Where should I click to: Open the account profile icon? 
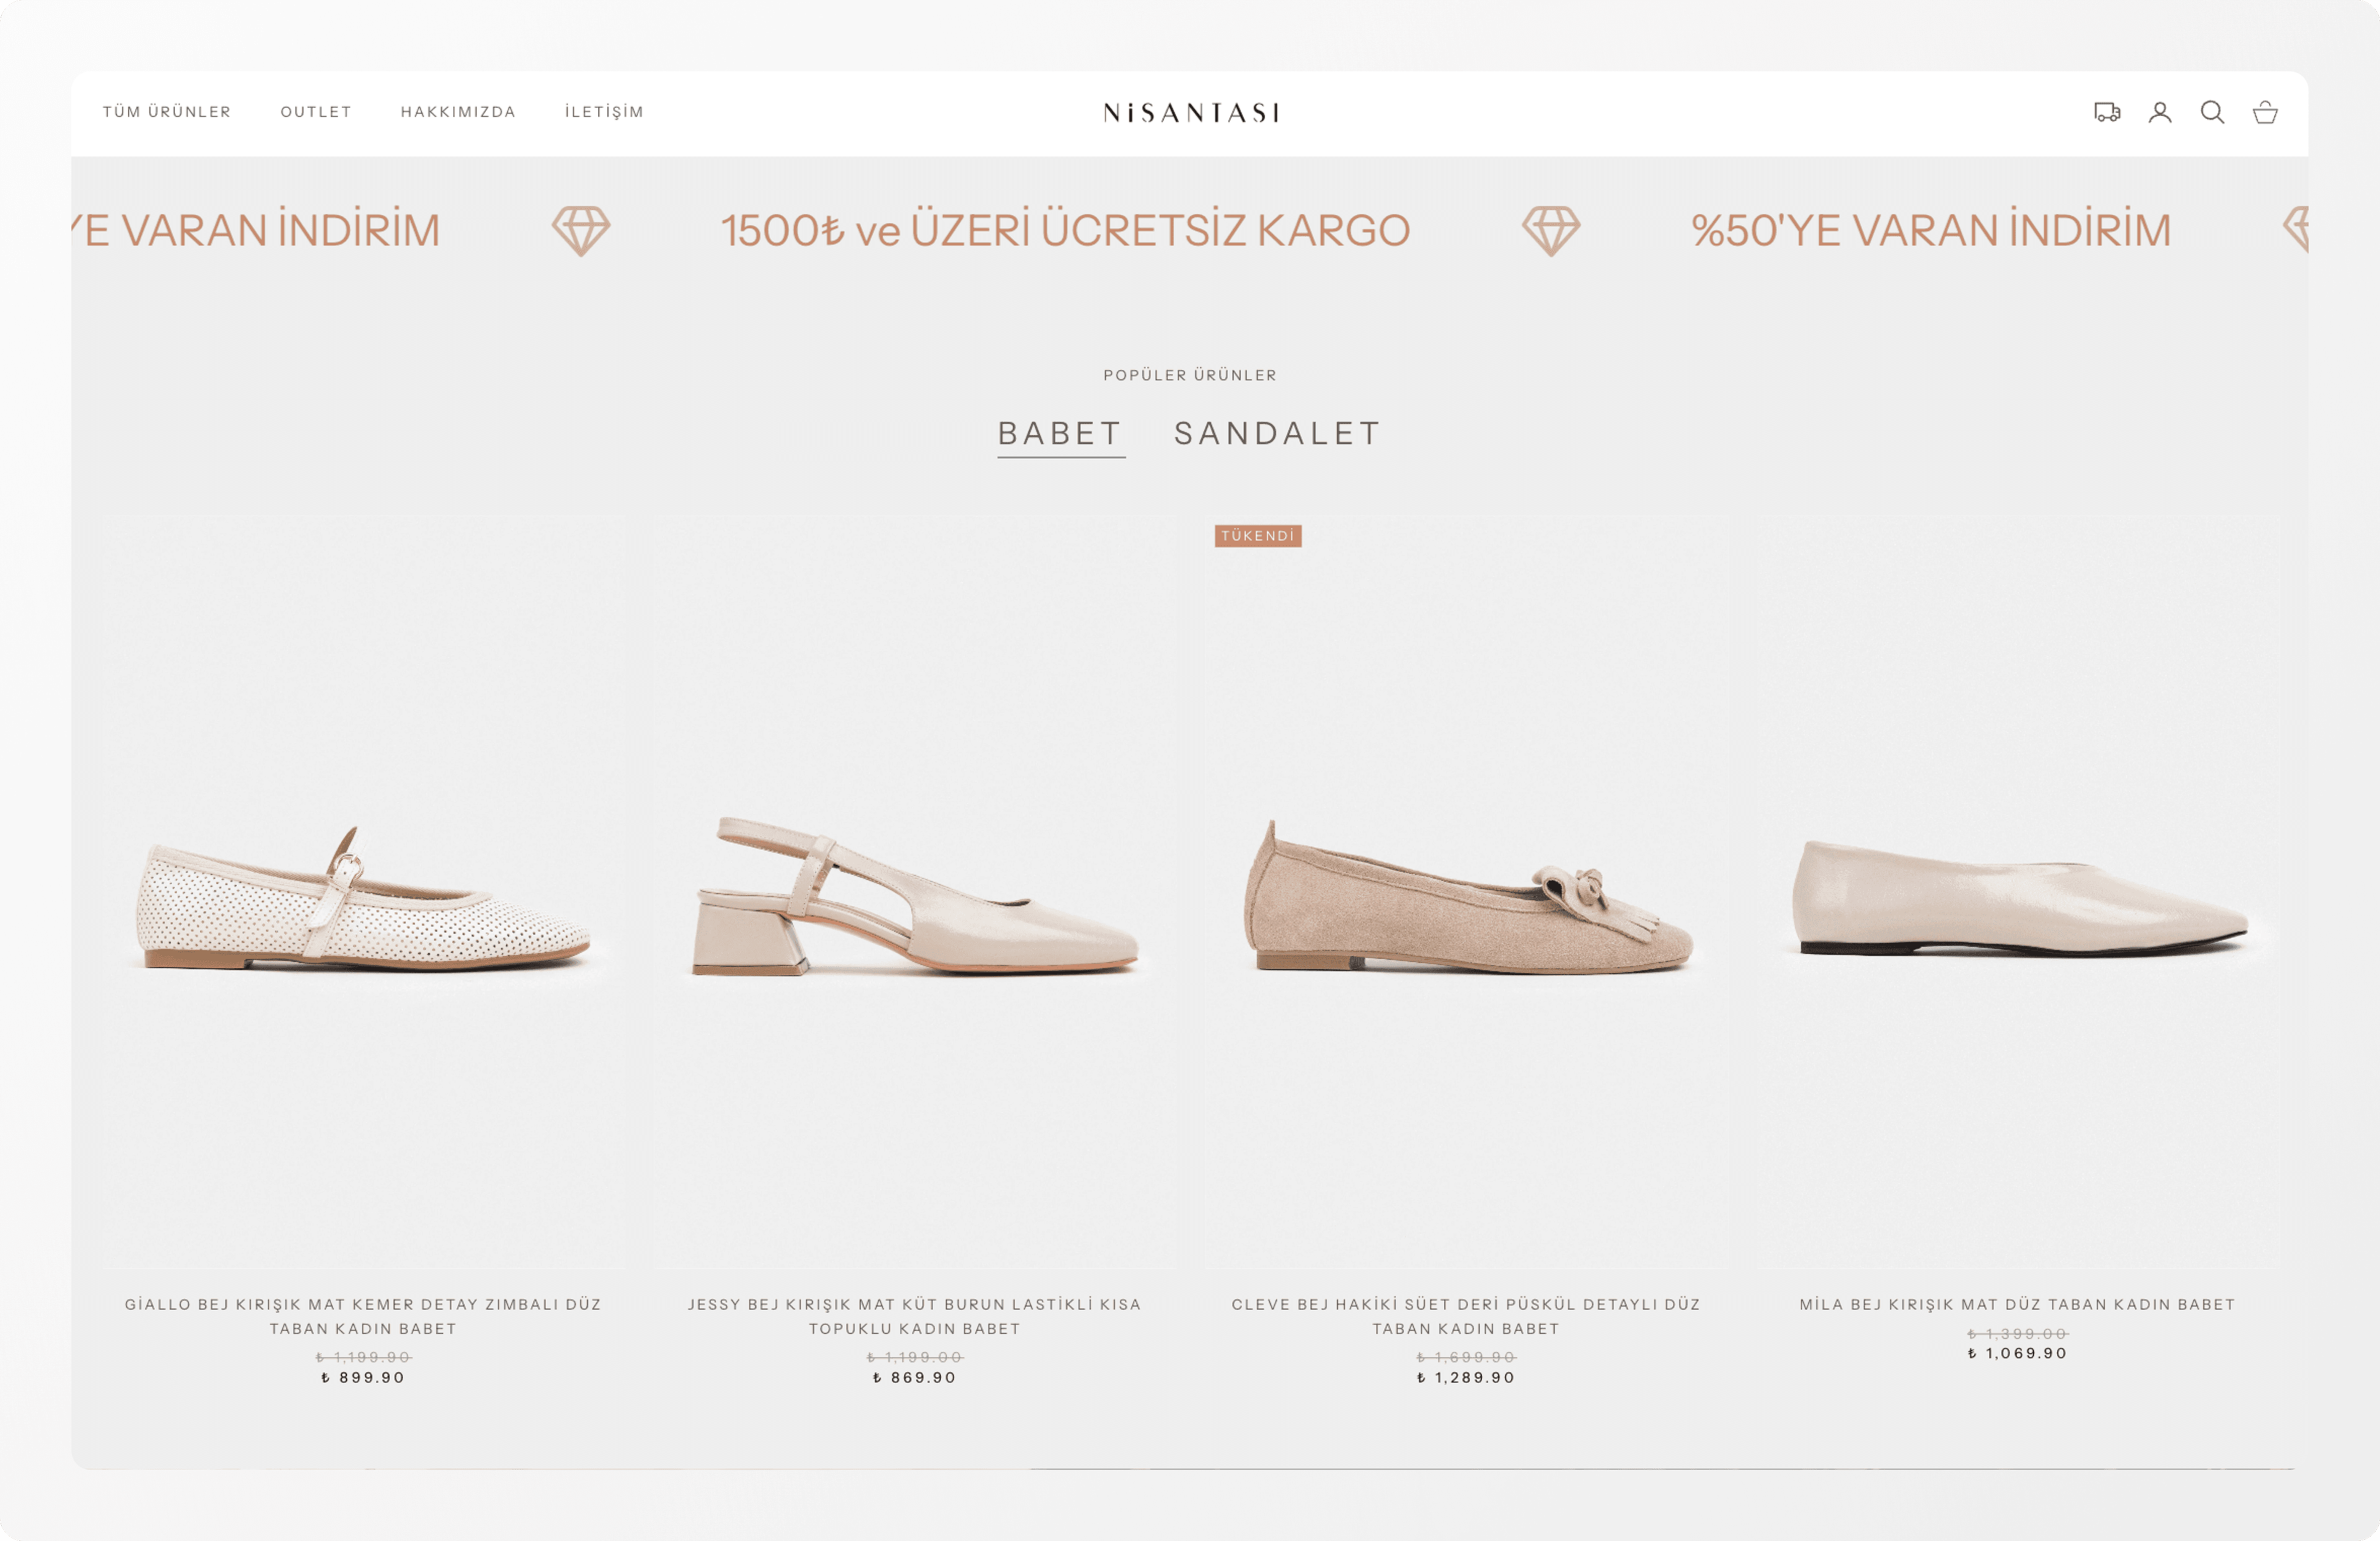(2161, 113)
